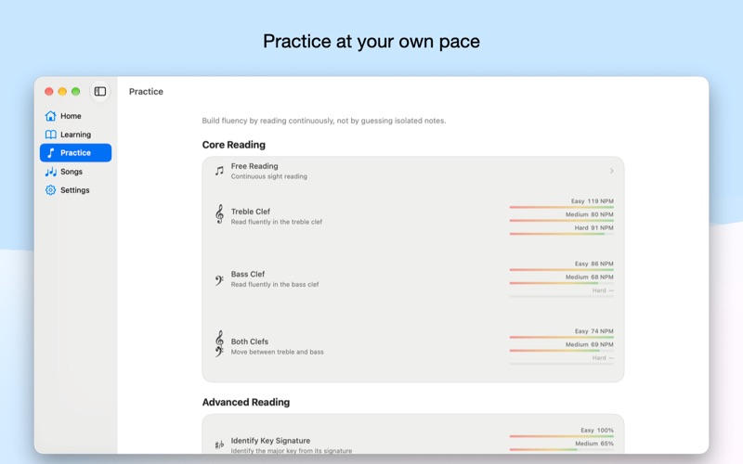Click the yellow minimize window button
The height and width of the screenshot is (464, 743).
point(62,91)
